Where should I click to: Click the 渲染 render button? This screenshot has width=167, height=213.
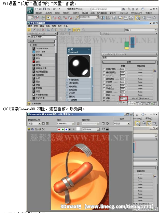coord(122,119)
